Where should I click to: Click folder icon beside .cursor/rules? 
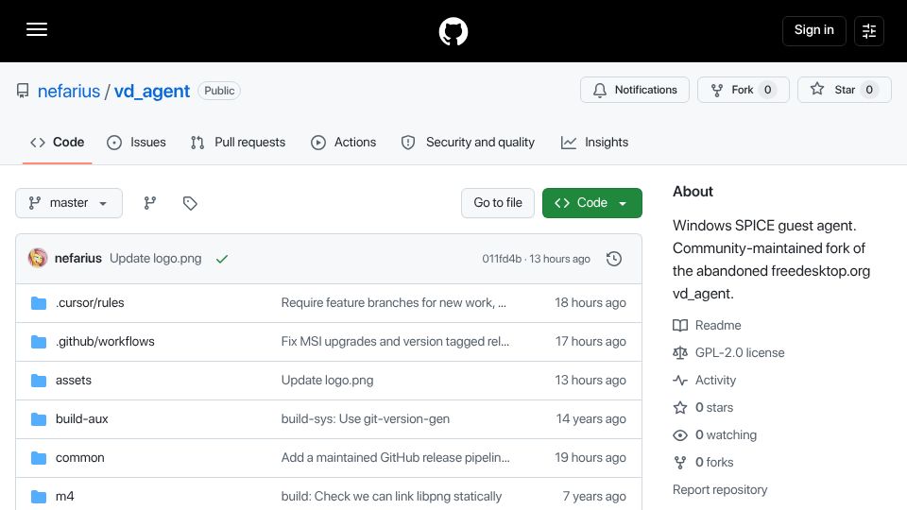point(39,303)
